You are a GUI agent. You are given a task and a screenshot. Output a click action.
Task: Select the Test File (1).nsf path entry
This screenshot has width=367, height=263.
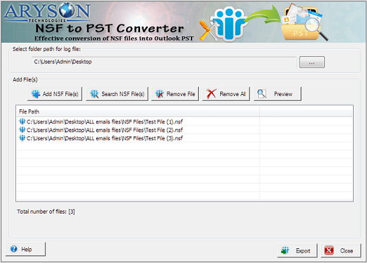point(105,121)
